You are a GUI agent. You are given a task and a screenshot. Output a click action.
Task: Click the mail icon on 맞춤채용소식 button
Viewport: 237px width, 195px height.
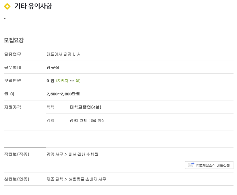[191, 165]
